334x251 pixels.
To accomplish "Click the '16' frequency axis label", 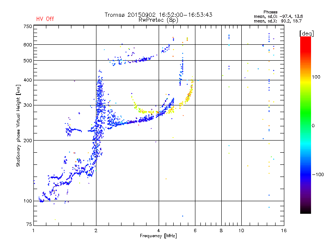I will (x=284, y=231).
